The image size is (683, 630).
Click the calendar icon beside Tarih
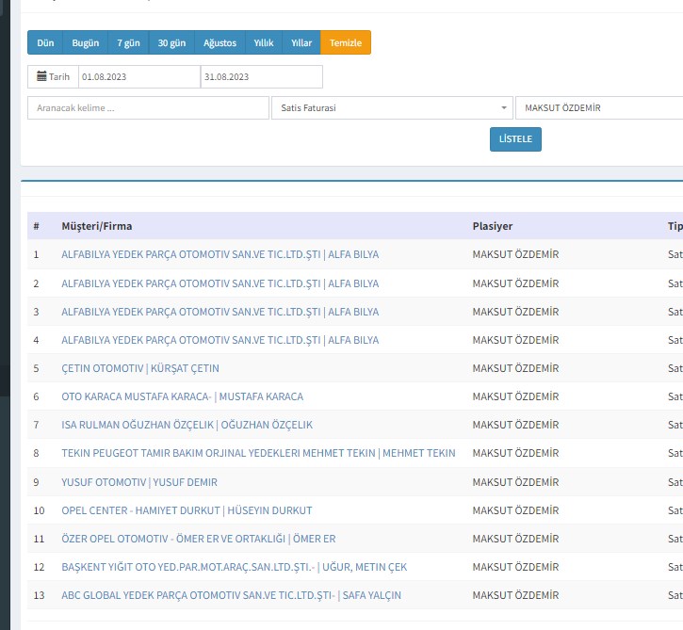41,76
